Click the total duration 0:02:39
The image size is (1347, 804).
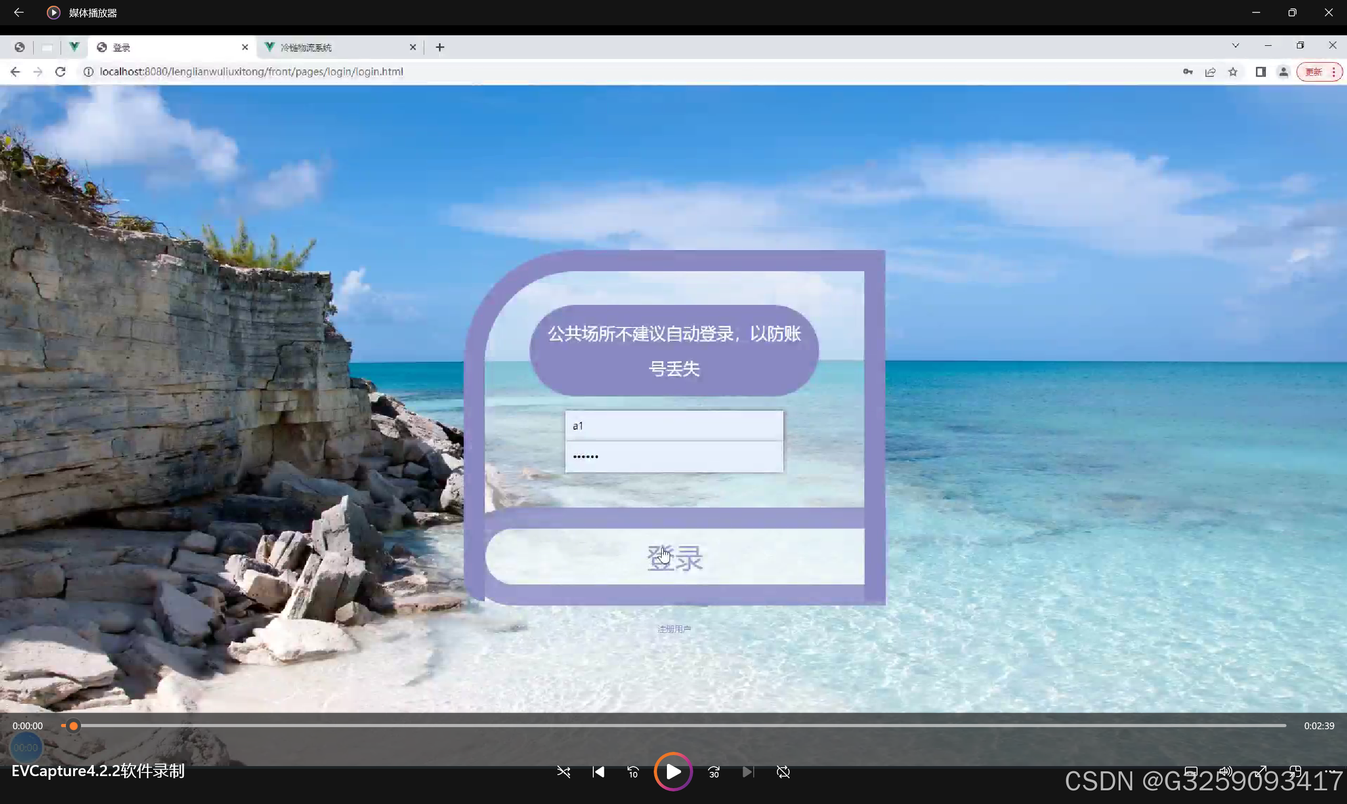coord(1319,726)
